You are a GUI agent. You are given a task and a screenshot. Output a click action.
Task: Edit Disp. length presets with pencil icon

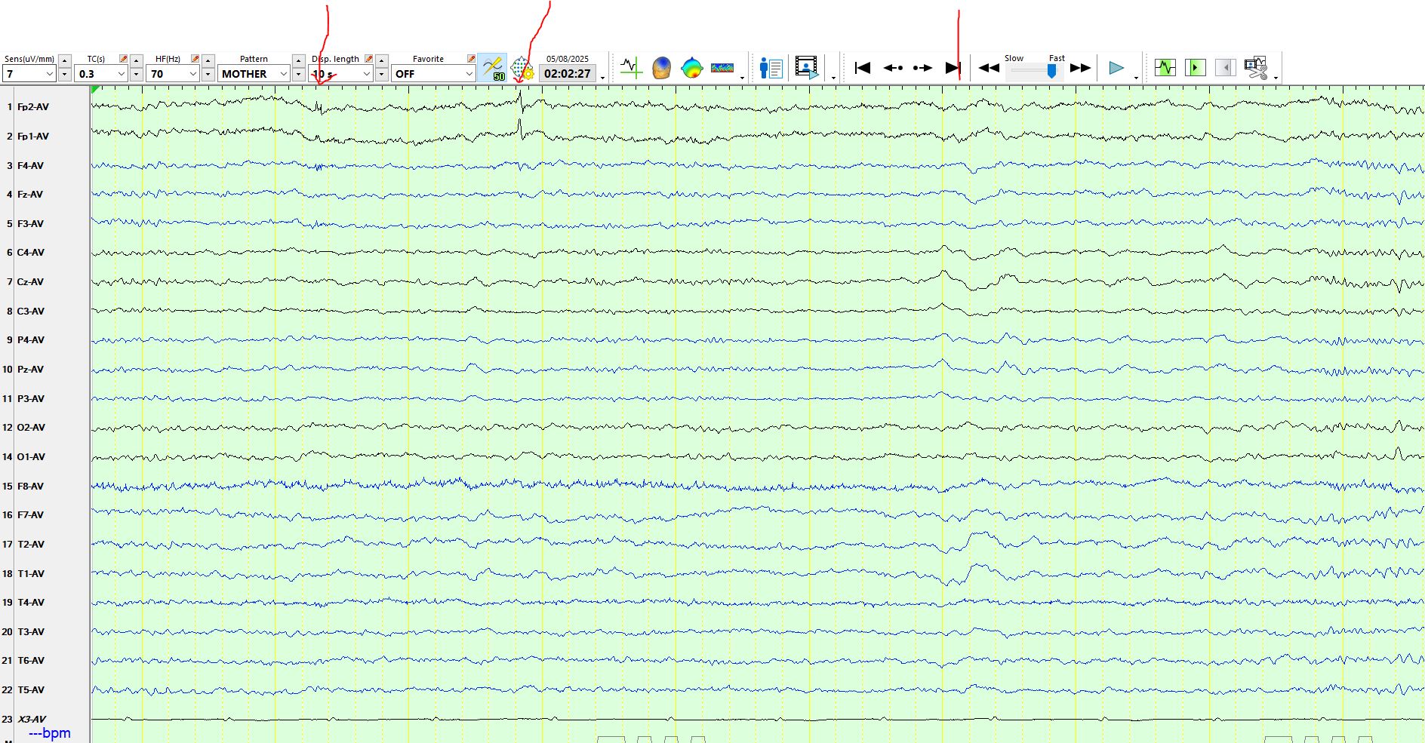coord(368,59)
